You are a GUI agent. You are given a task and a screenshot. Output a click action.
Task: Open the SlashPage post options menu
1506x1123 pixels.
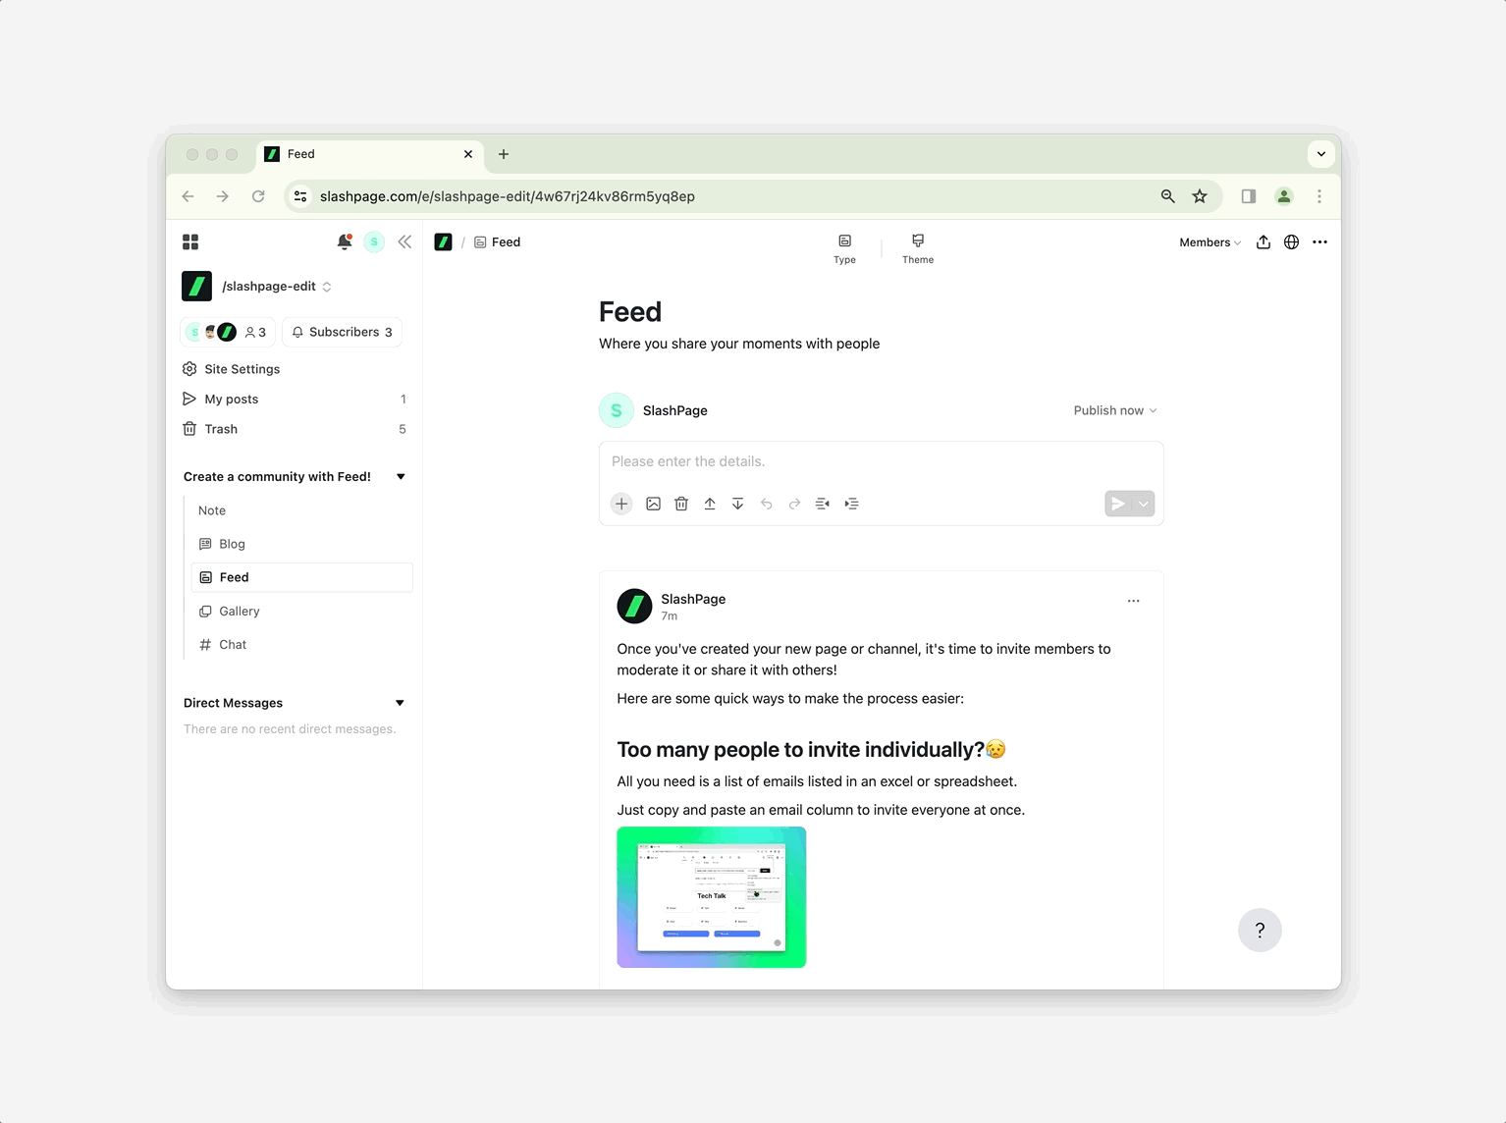click(1133, 601)
